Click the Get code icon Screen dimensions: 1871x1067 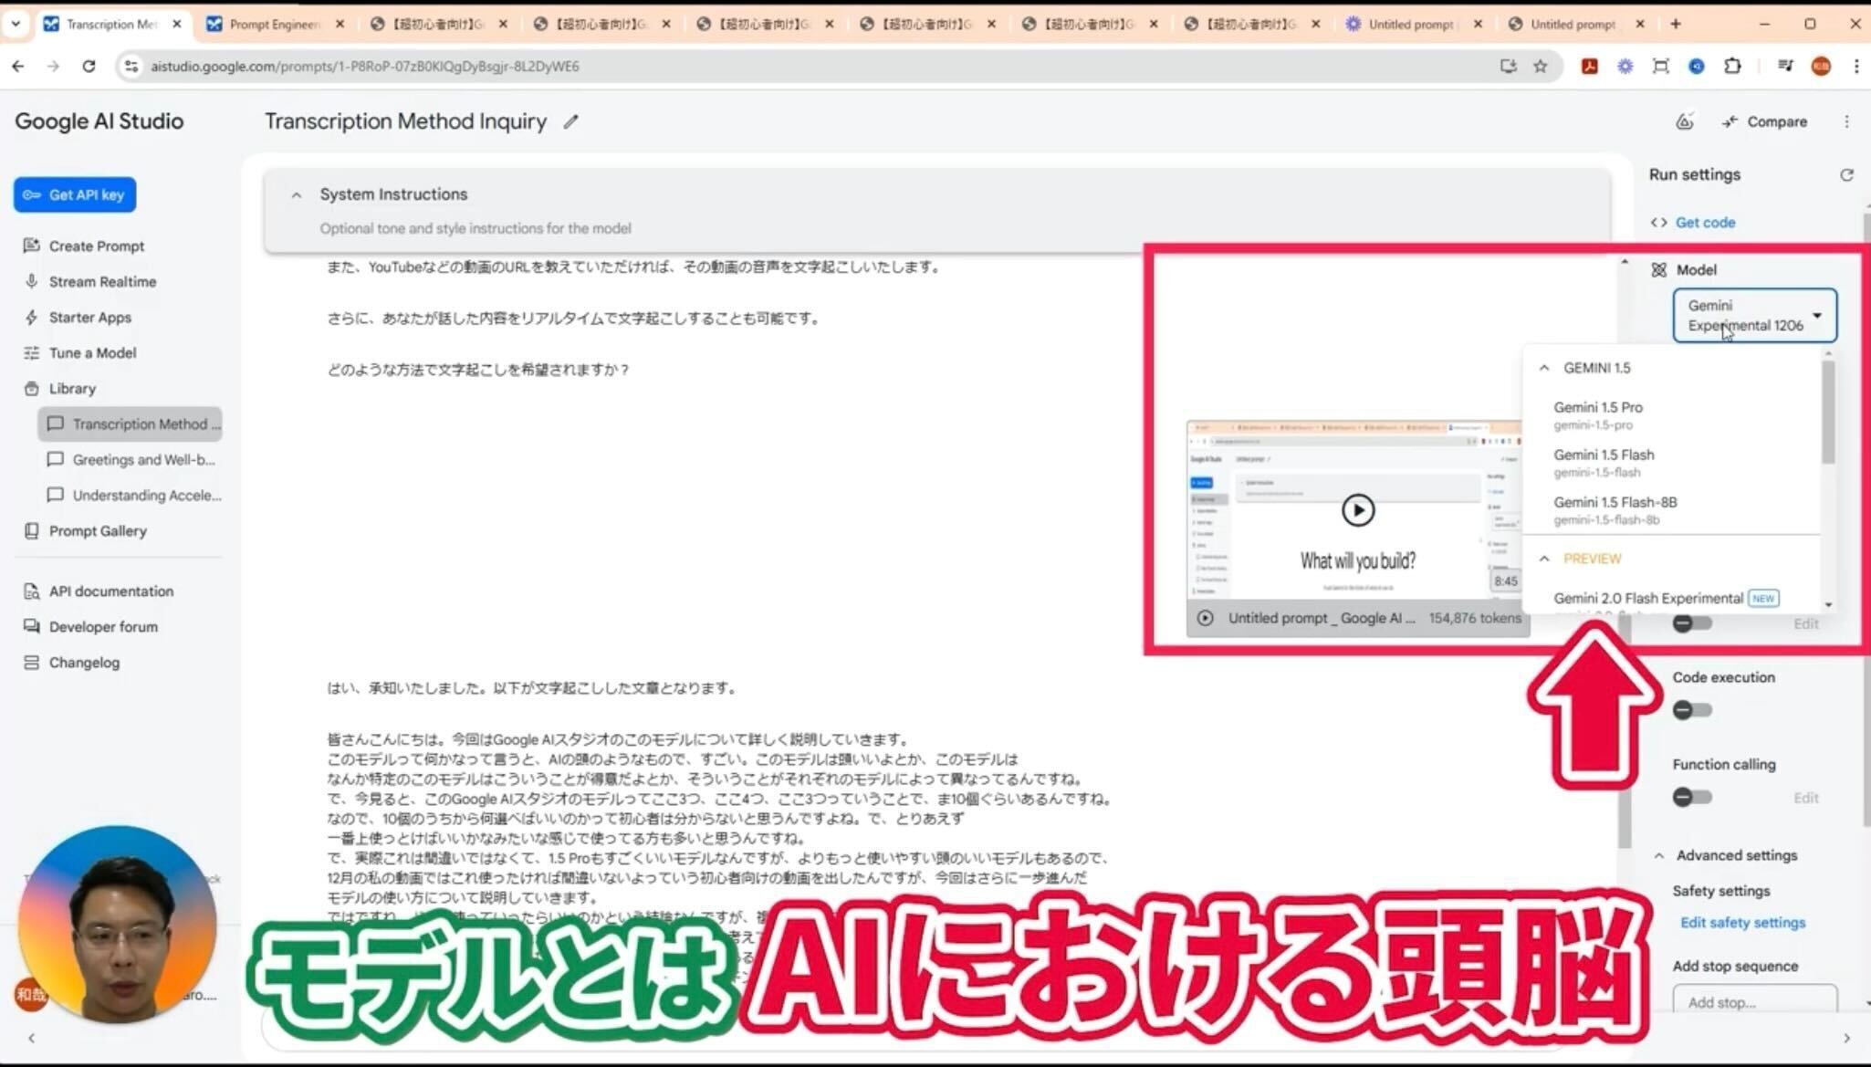click(x=1661, y=222)
